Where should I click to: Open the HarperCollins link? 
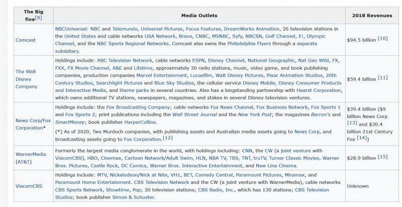[140, 122]
